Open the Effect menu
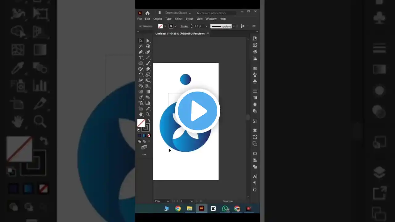 pyautogui.click(x=189, y=19)
